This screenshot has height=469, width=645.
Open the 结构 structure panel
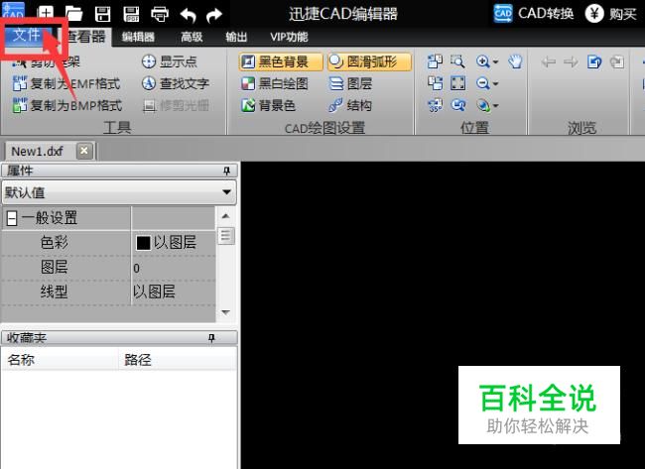pos(350,106)
